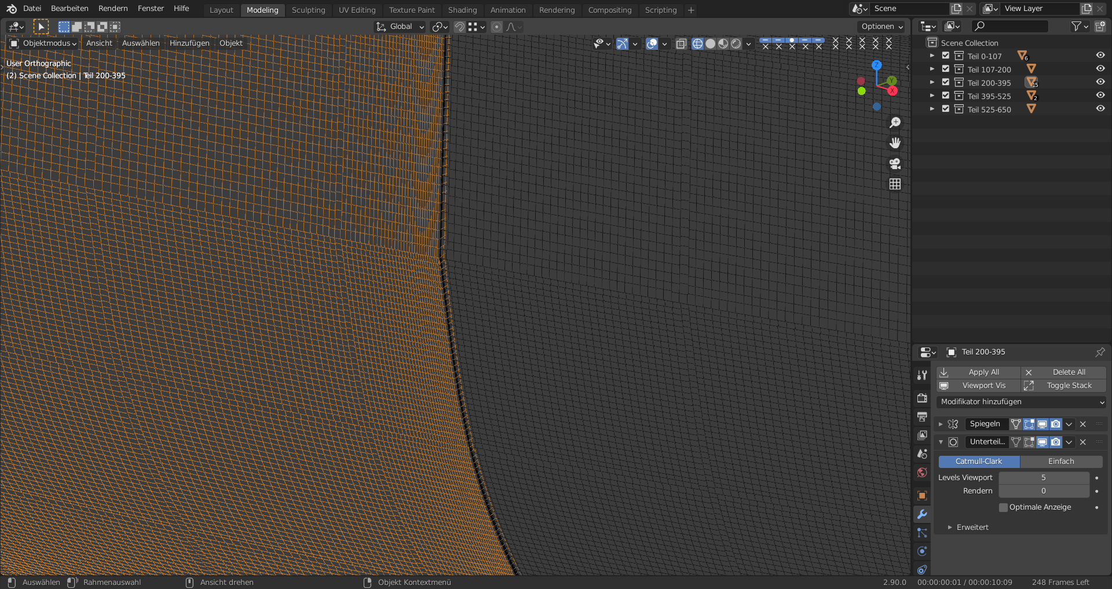Switch to the Sculpting workspace tab
1112x589 pixels.
308,10
